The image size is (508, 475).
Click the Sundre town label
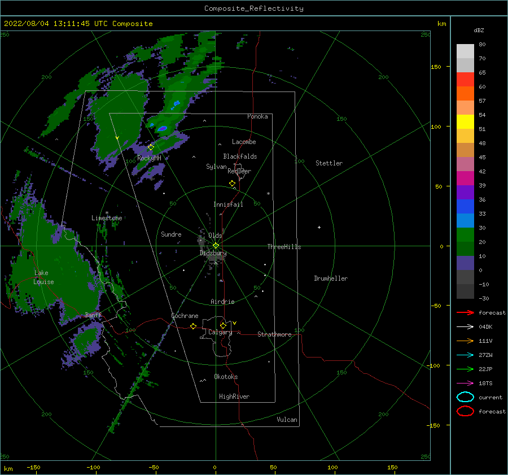171,234
